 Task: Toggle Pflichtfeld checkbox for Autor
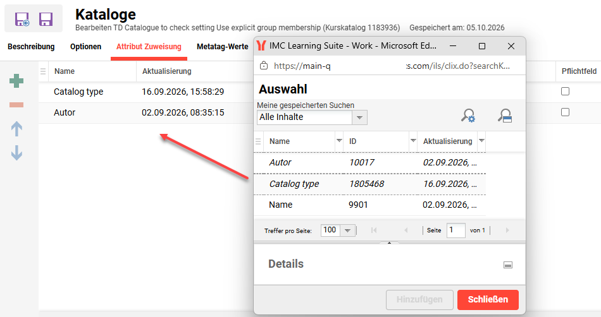coord(565,112)
